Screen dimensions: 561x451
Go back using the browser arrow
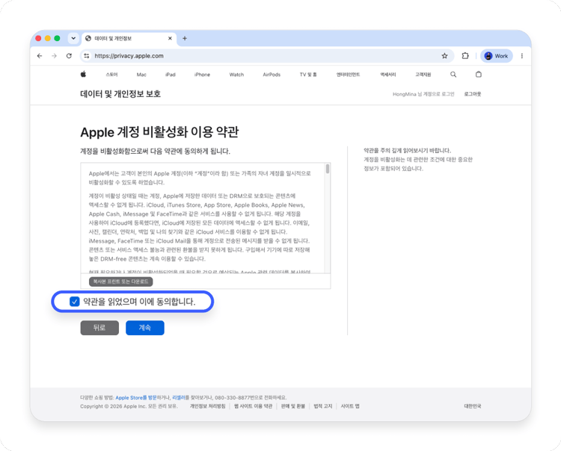(40, 56)
